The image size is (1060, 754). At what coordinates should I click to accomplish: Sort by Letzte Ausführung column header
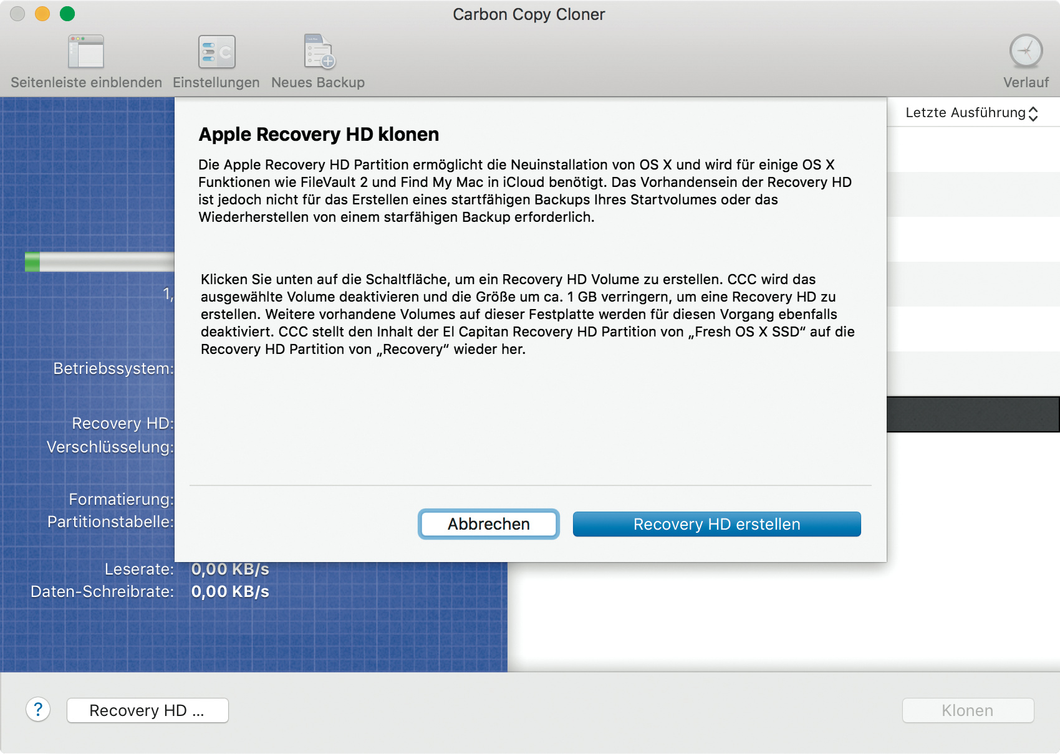(x=971, y=113)
